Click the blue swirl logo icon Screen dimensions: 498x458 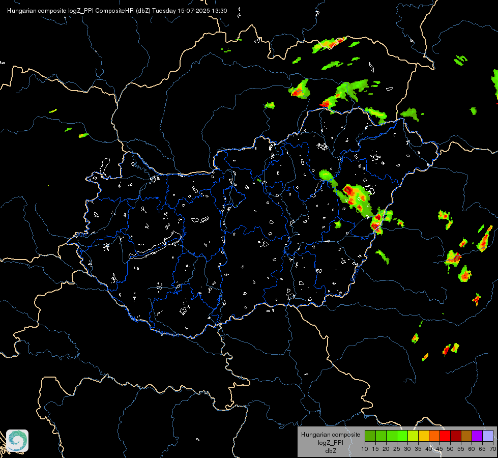(x=17, y=441)
